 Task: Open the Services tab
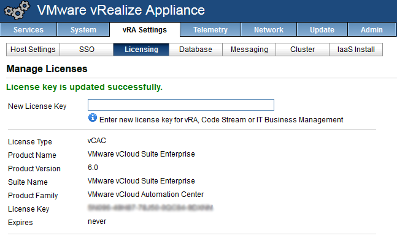(29, 30)
